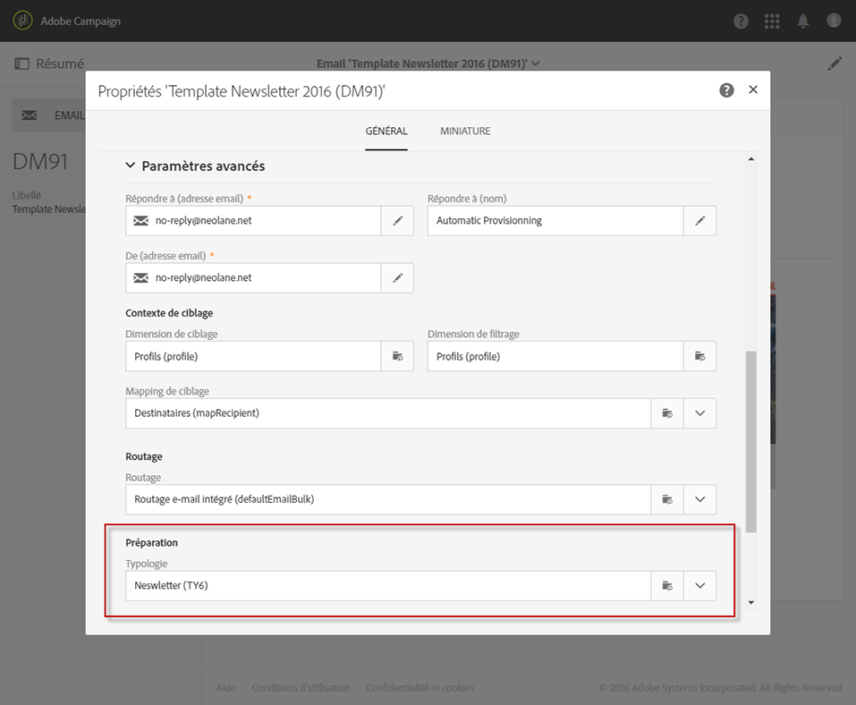Open help for the Propriétés dialog
Screen dimensions: 856x705
click(726, 90)
